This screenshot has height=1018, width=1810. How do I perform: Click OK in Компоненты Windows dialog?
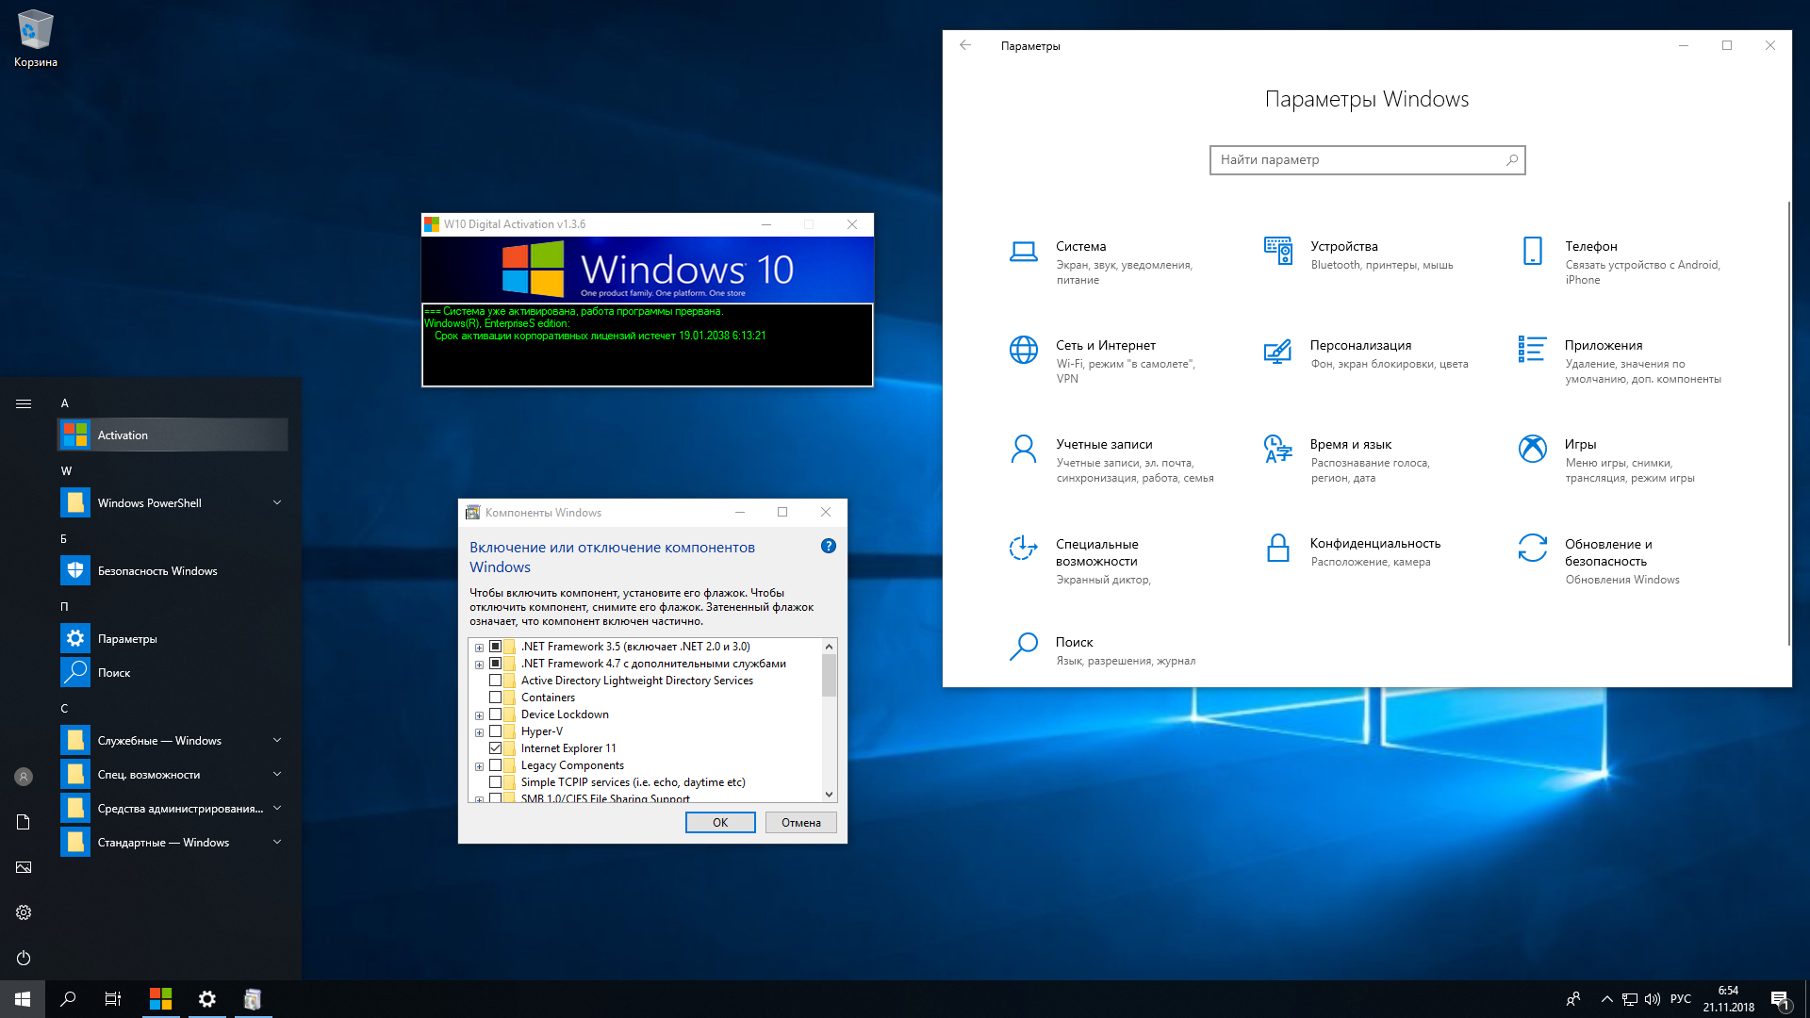click(720, 822)
